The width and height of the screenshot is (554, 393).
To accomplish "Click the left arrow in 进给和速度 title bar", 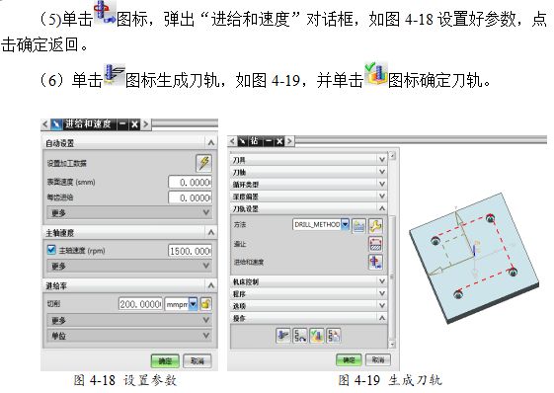I will (44, 124).
